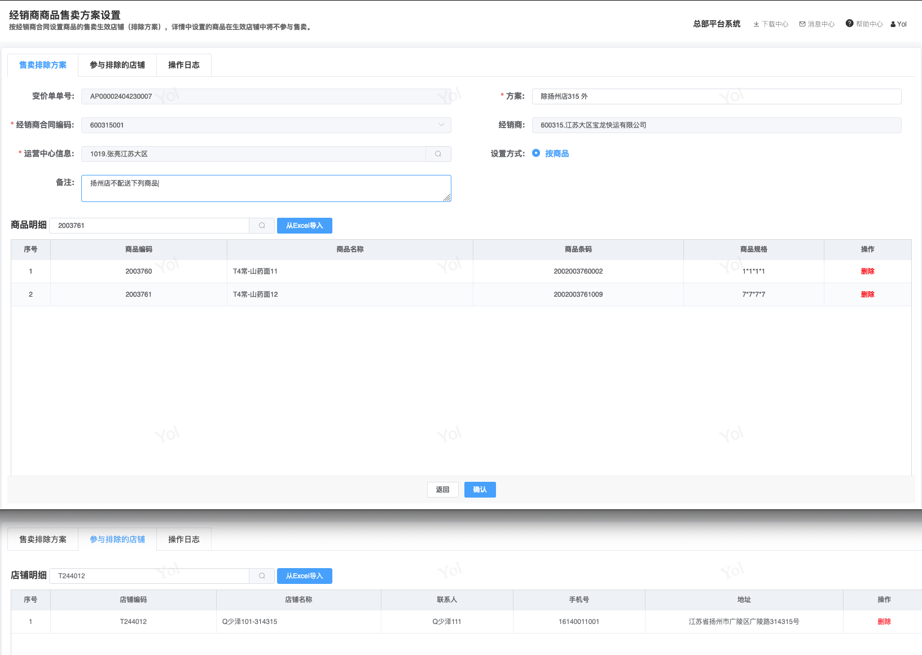The height and width of the screenshot is (655, 922).
Task: Delete store row T244012
Action: tap(884, 622)
